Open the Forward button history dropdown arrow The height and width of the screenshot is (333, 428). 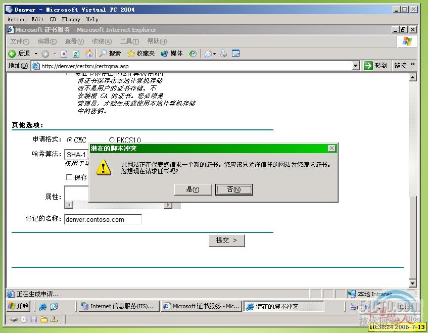click(x=55, y=54)
